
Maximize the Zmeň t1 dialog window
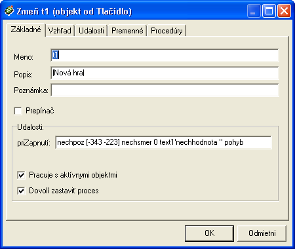pyautogui.click(x=269, y=11)
